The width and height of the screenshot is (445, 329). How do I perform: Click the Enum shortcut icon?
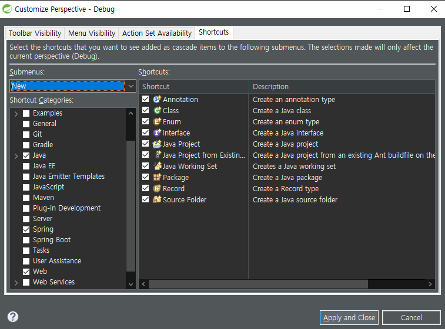pos(157,122)
